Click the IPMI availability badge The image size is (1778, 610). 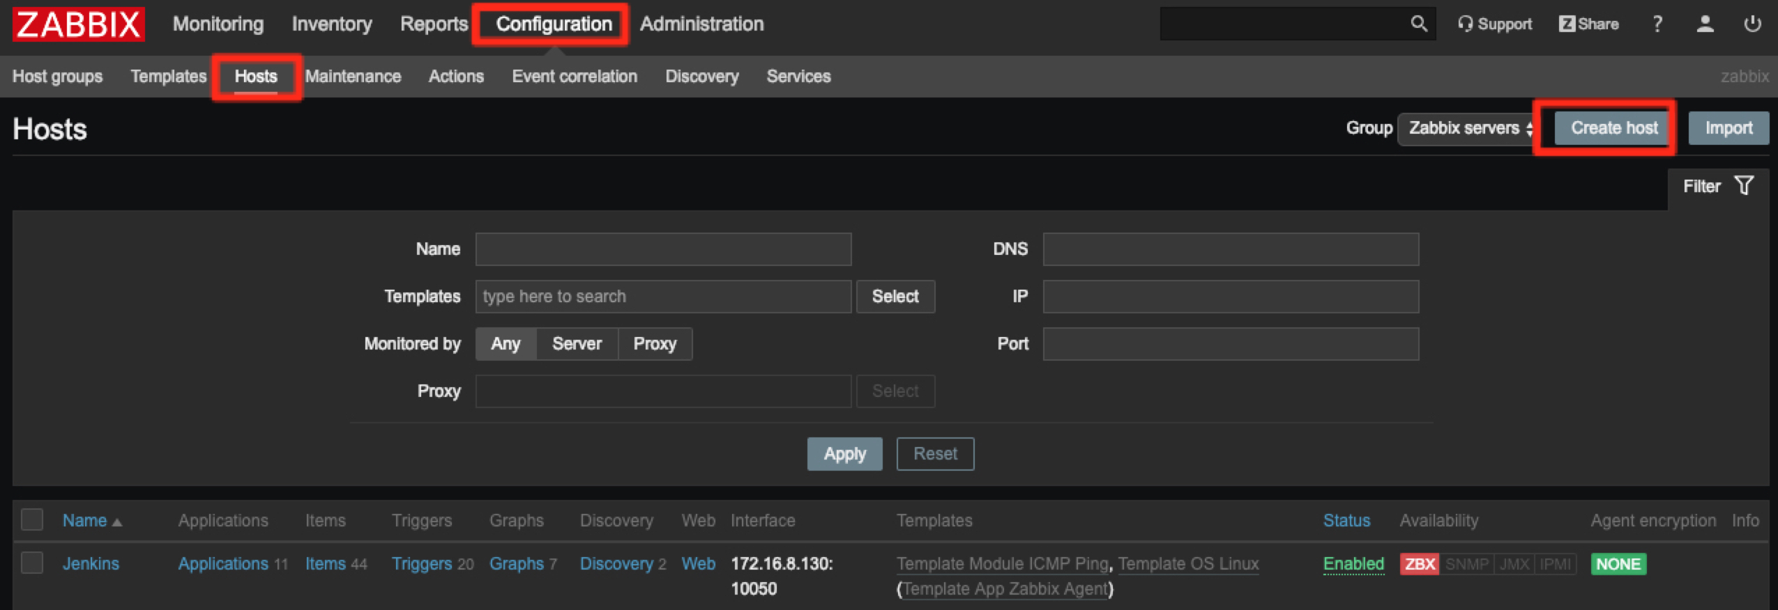coord(1555,564)
